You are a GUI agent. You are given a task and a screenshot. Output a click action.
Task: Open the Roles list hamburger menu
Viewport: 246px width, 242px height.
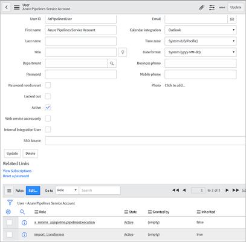[x=9, y=191]
